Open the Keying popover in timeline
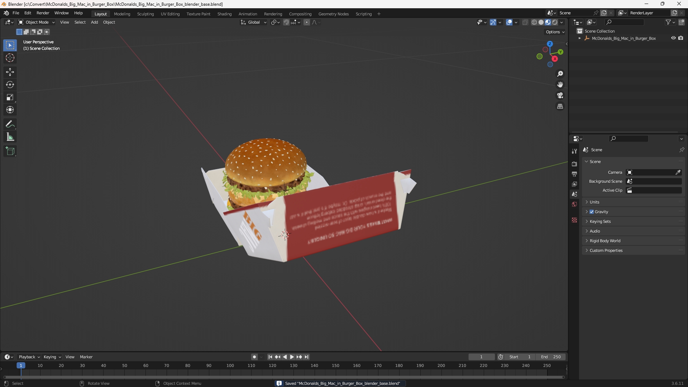 [x=52, y=357]
